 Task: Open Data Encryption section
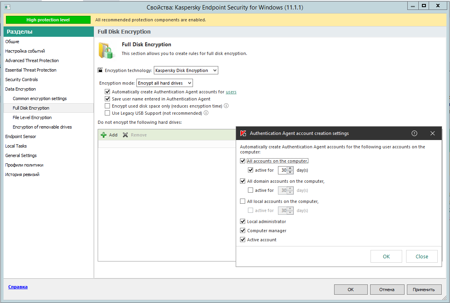click(x=21, y=89)
